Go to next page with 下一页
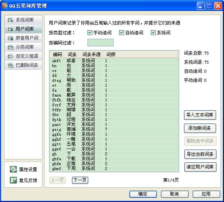The width and height of the screenshot is (224, 202). [80, 180]
